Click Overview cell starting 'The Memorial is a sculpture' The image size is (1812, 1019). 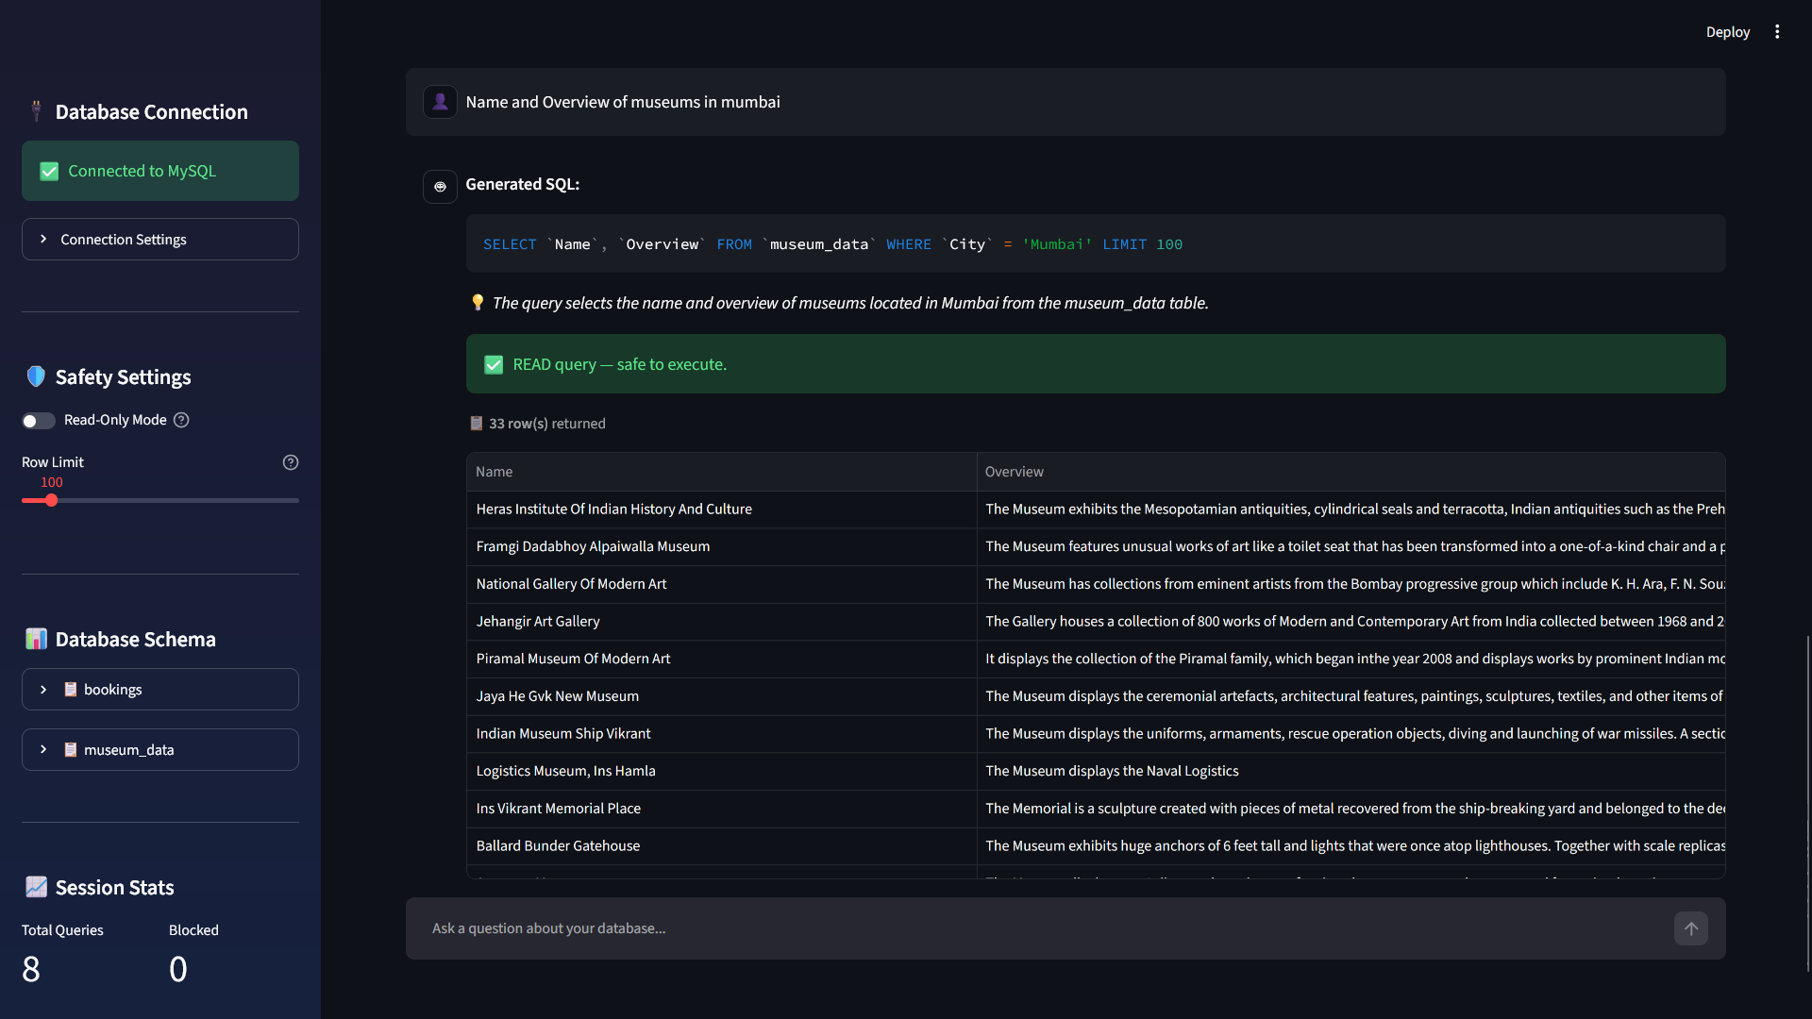pyautogui.click(x=1351, y=809)
